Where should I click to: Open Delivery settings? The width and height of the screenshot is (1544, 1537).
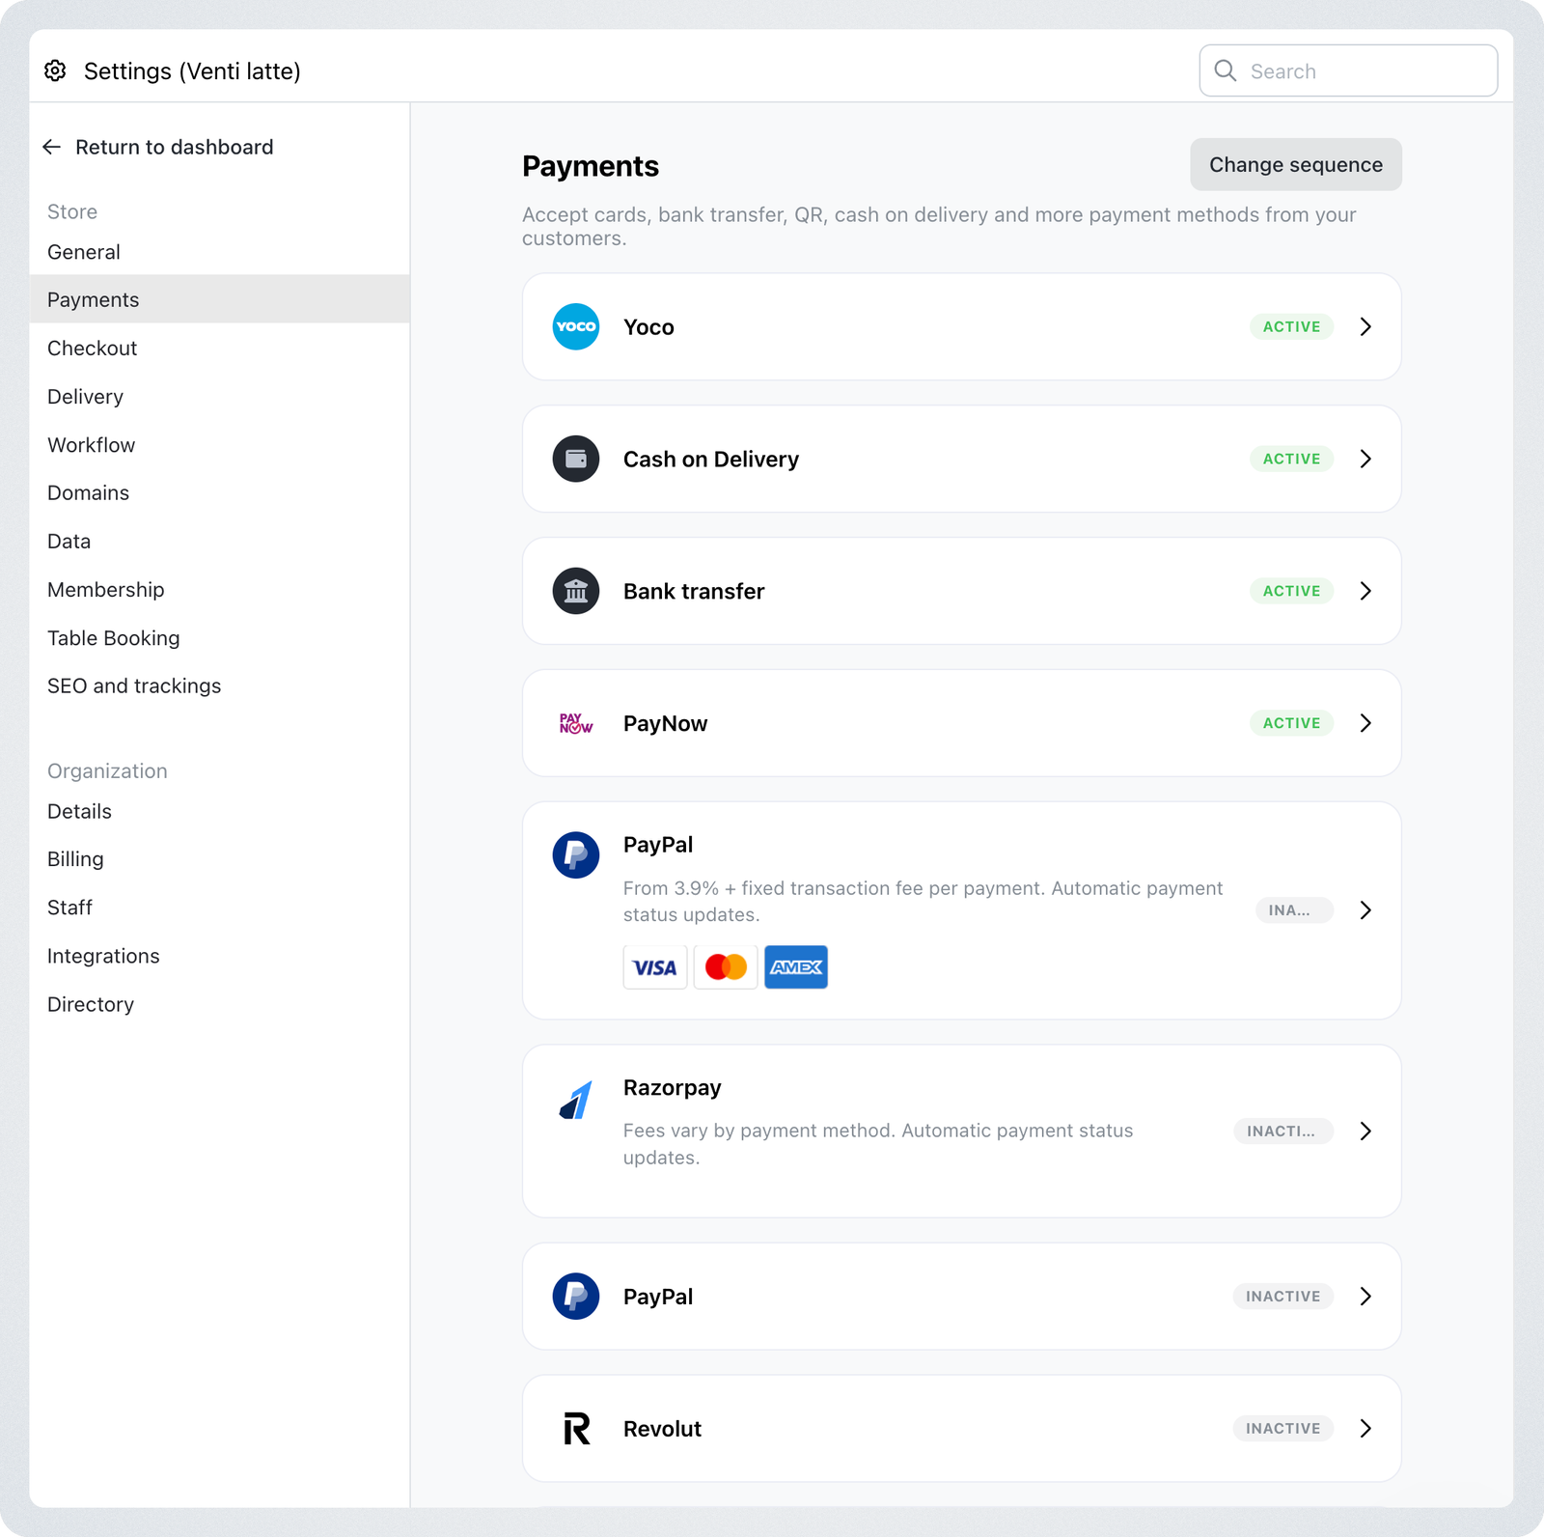pyautogui.click(x=220, y=397)
